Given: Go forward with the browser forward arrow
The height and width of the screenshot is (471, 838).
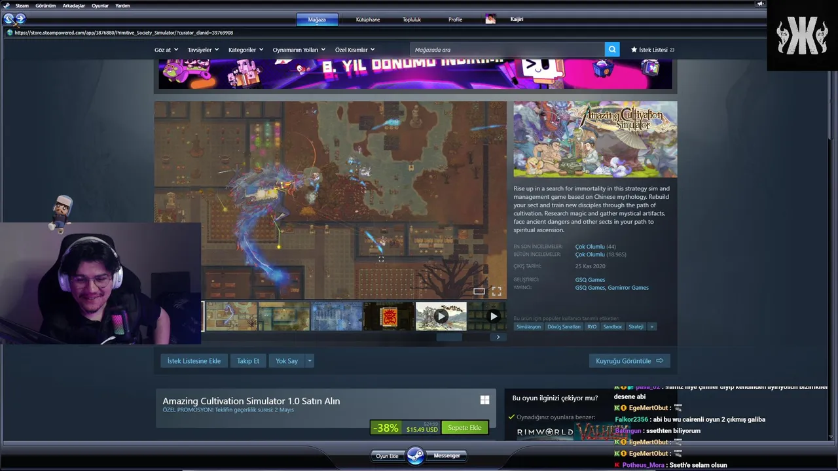Looking at the screenshot, I should coord(20,19).
